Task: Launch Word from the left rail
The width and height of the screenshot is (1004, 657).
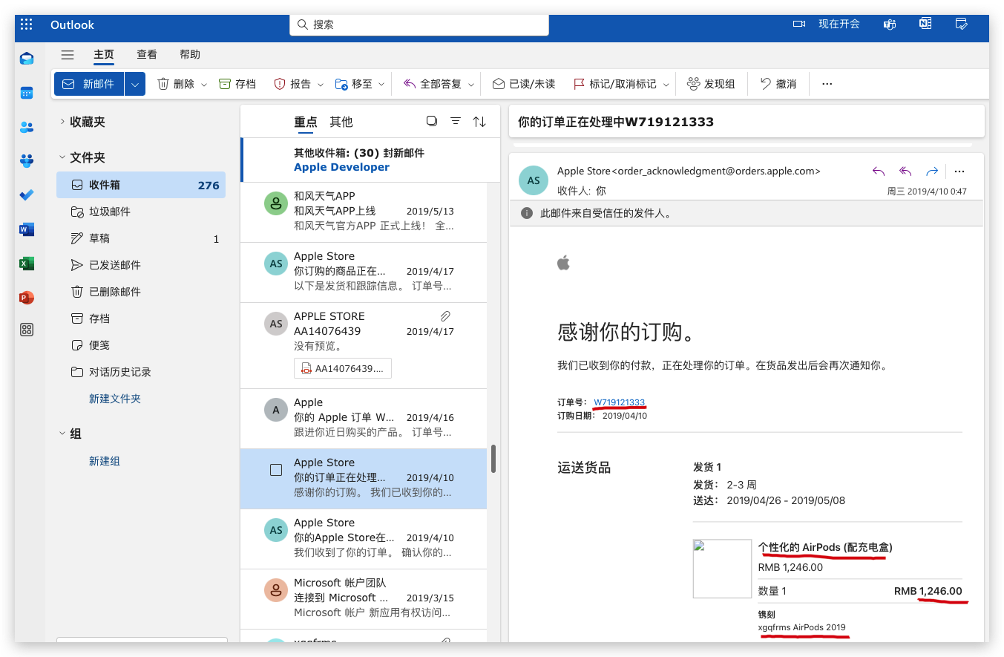Action: (27, 229)
